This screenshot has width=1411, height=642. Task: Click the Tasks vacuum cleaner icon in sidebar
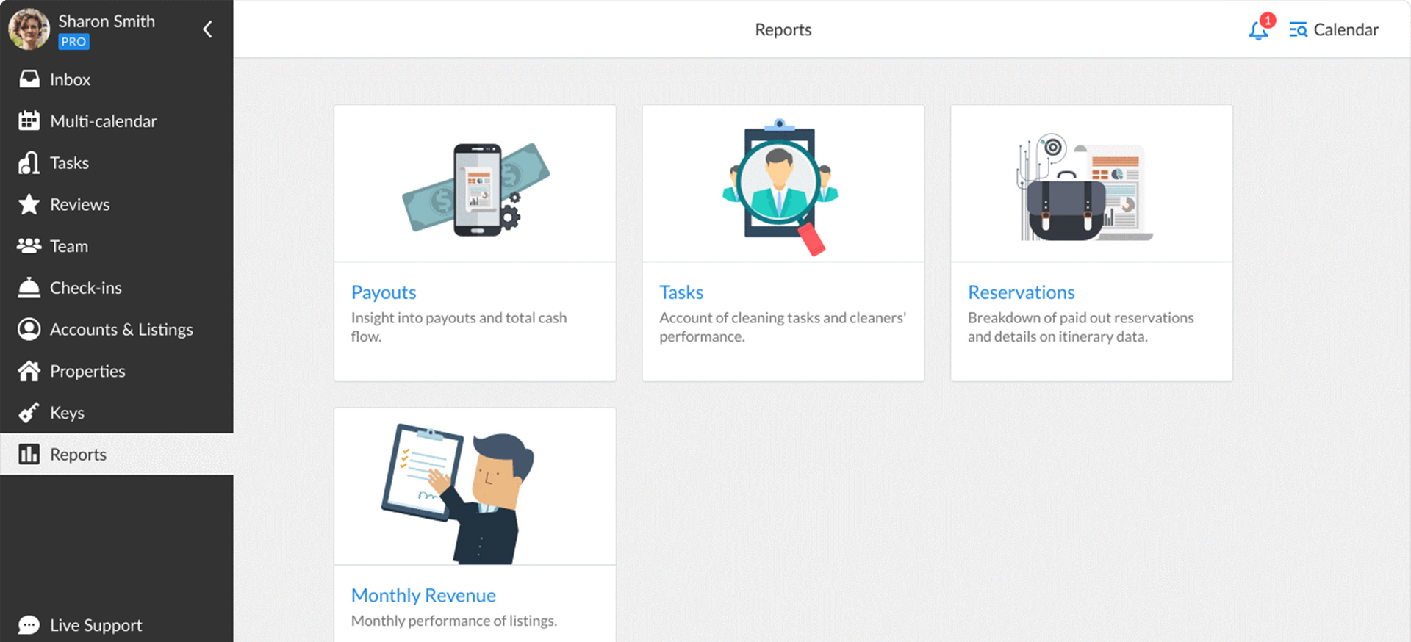[29, 162]
